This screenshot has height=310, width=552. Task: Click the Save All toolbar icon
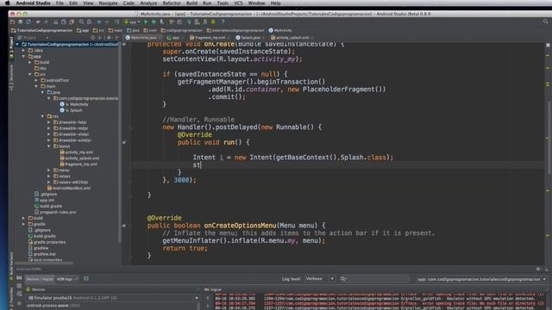[21, 22]
